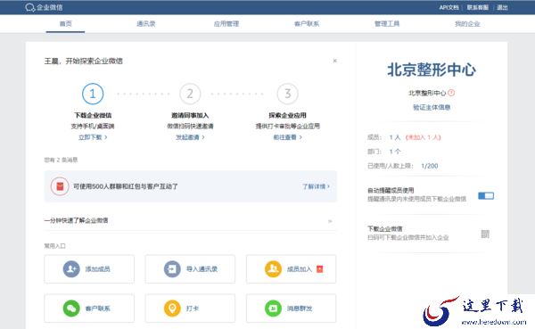Click the 常用入口 section label
535x329 pixels.
coord(54,246)
